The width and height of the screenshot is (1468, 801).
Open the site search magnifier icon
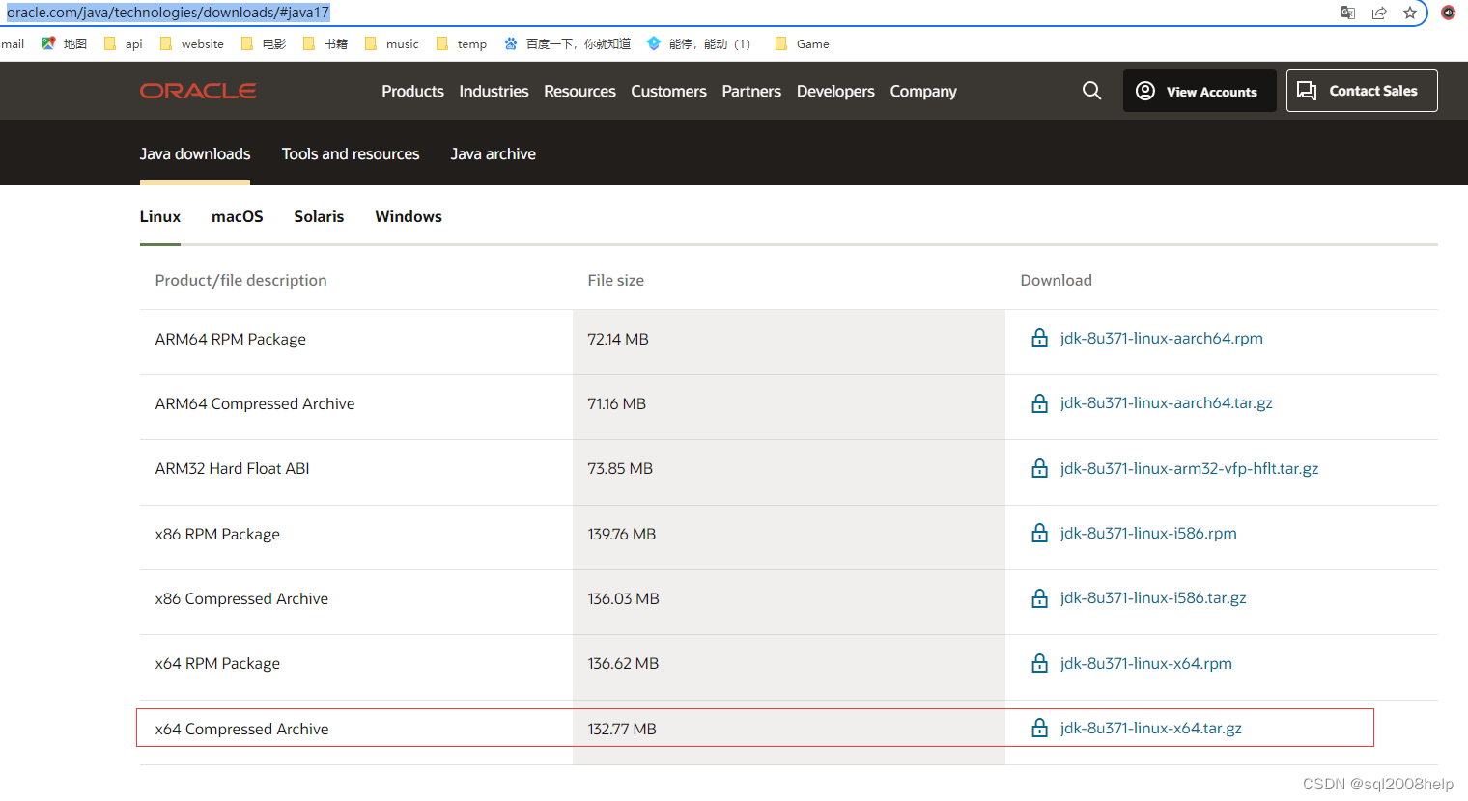click(x=1091, y=91)
